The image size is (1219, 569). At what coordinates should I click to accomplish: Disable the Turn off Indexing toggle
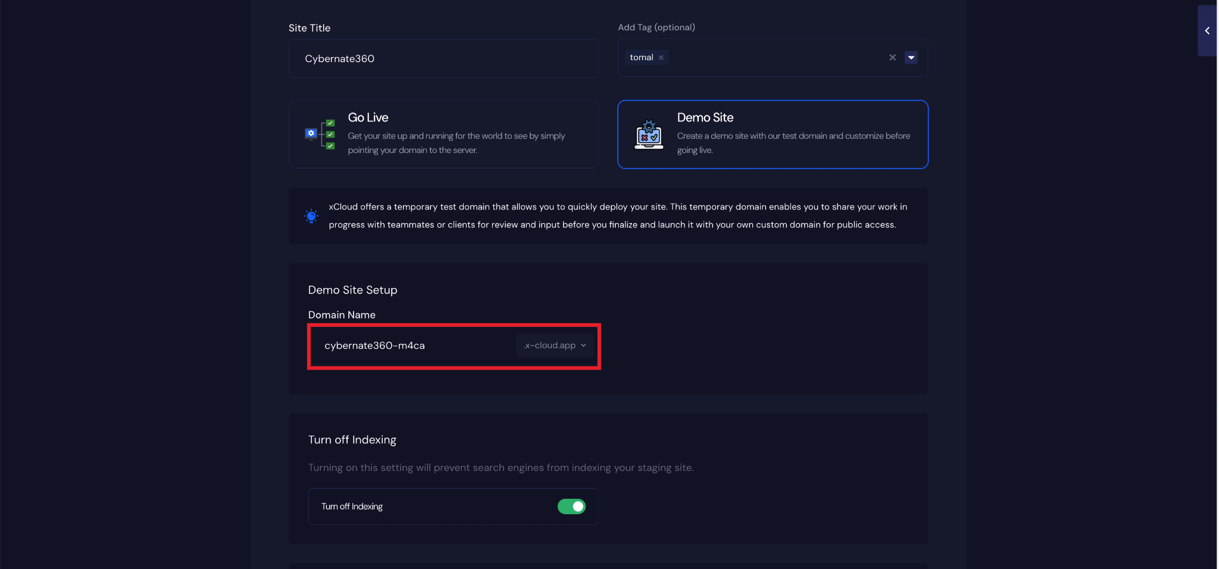coord(571,507)
